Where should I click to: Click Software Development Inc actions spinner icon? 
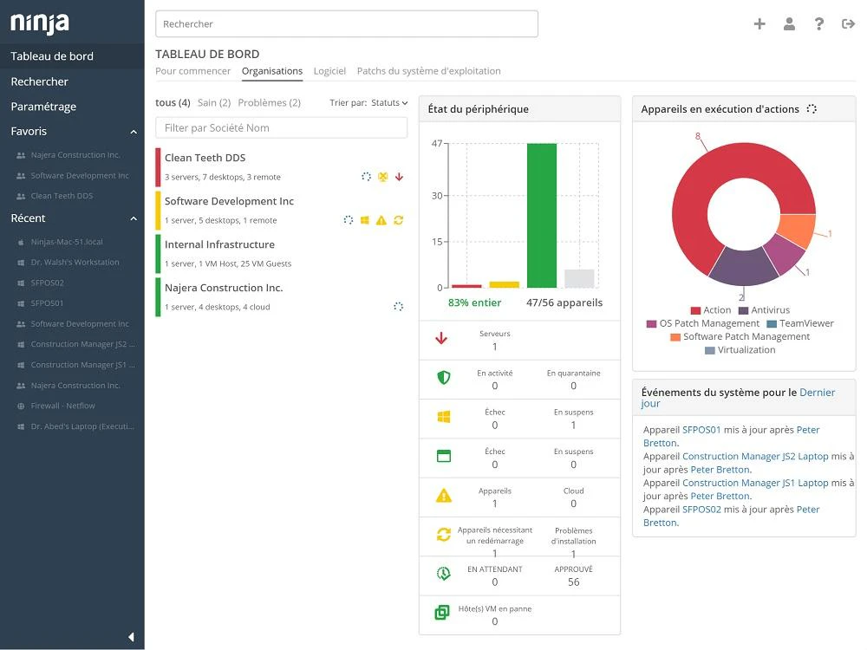[x=349, y=220]
